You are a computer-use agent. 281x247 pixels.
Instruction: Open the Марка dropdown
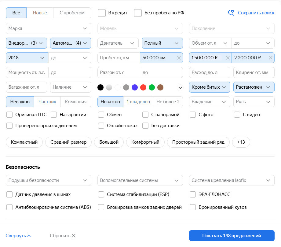click(48, 28)
